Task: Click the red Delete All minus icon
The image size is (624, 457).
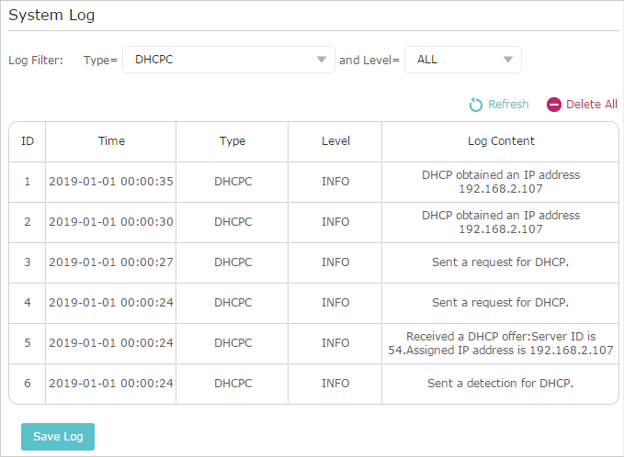Action: 553,105
